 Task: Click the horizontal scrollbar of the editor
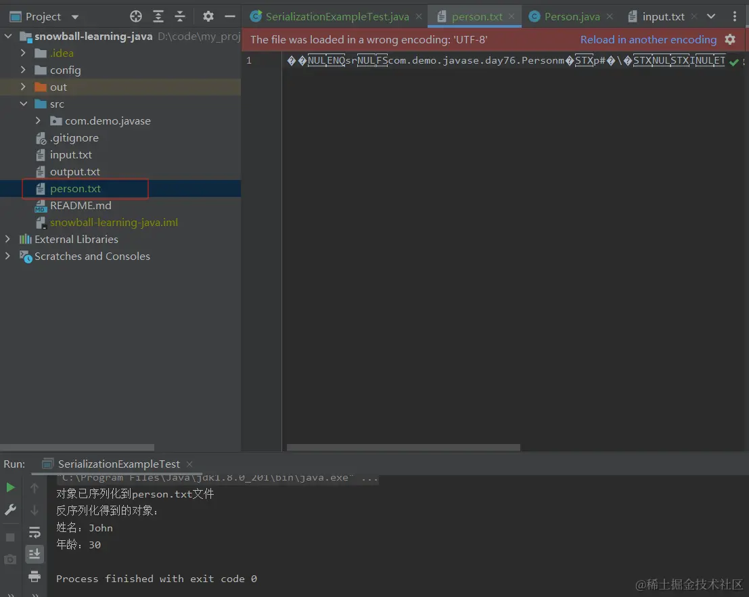403,447
